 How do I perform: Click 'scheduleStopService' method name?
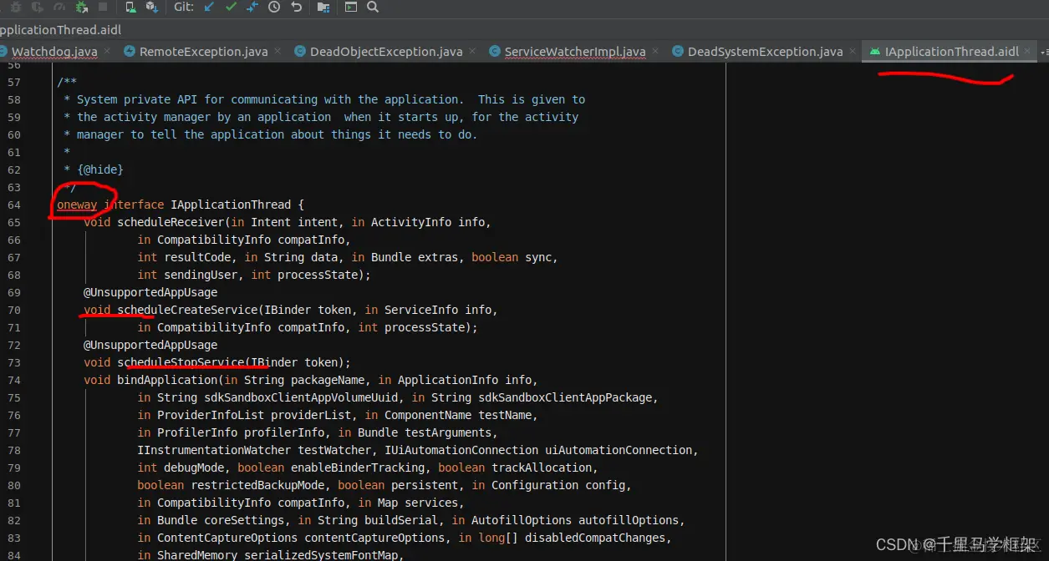[x=181, y=362]
